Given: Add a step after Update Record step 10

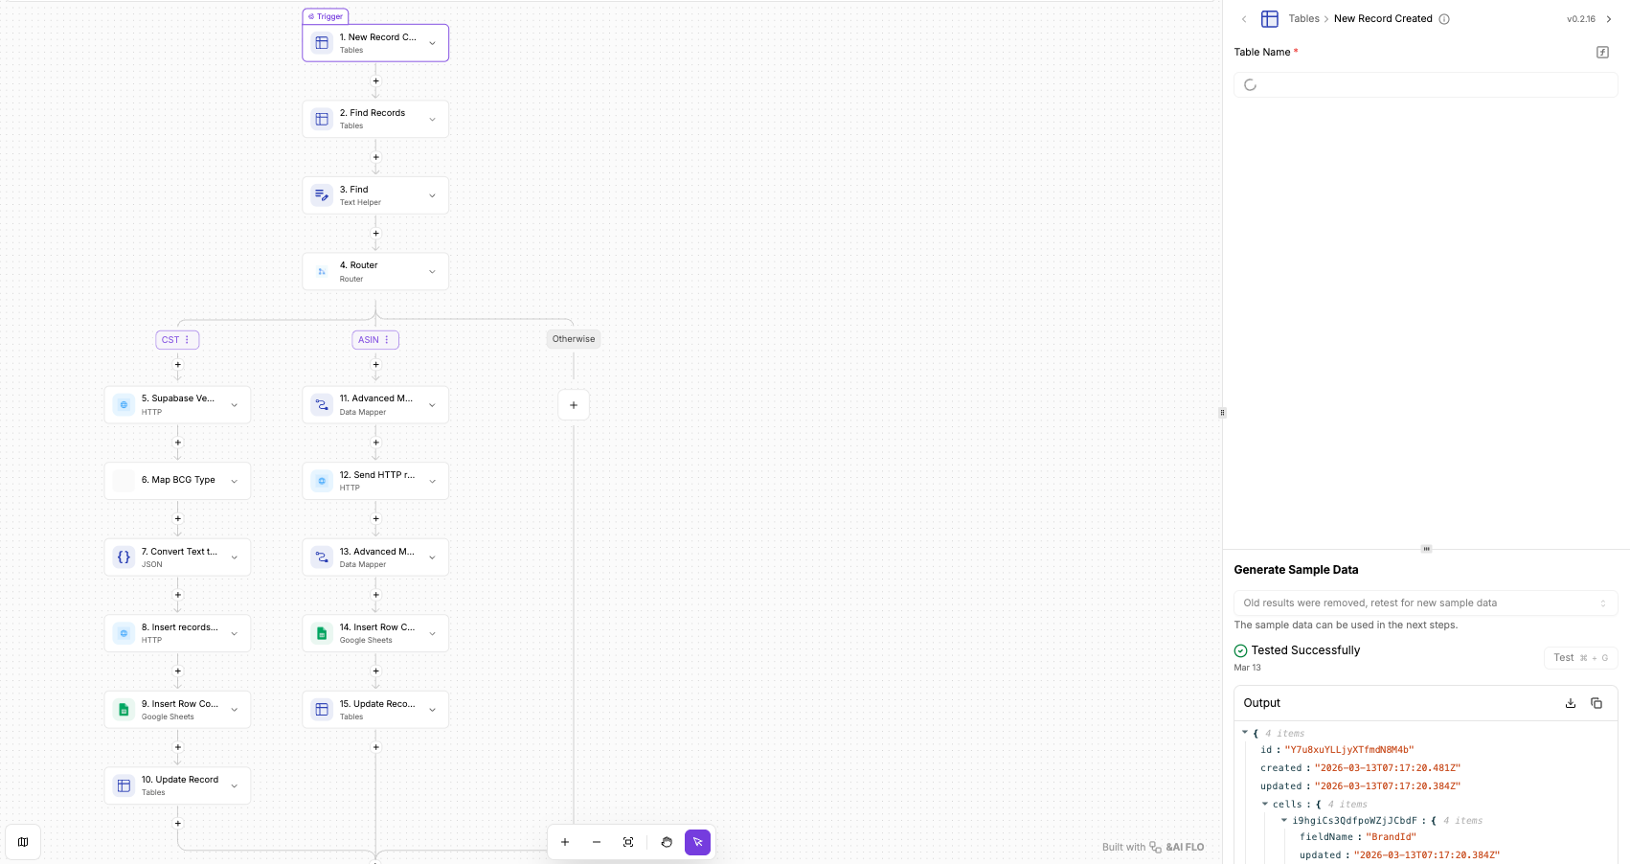Looking at the screenshot, I should coord(177,824).
